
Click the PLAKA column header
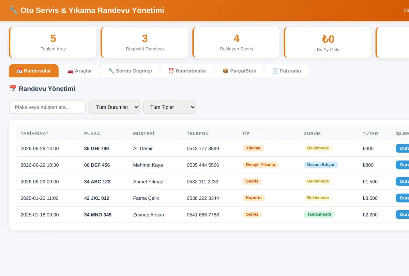point(92,133)
